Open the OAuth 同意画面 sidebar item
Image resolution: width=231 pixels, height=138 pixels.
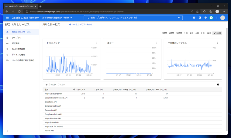[21, 49]
